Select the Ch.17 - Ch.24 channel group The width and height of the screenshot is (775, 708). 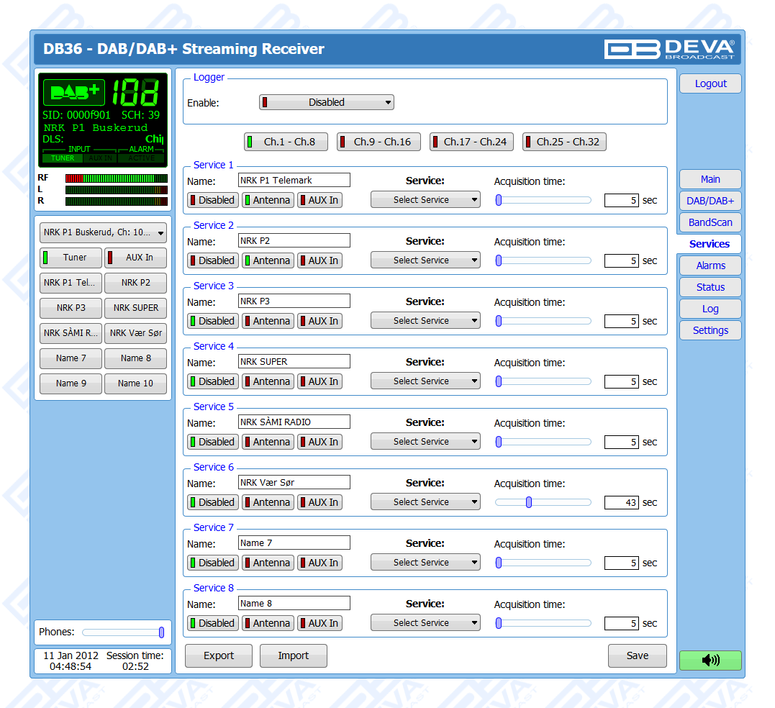(x=471, y=142)
